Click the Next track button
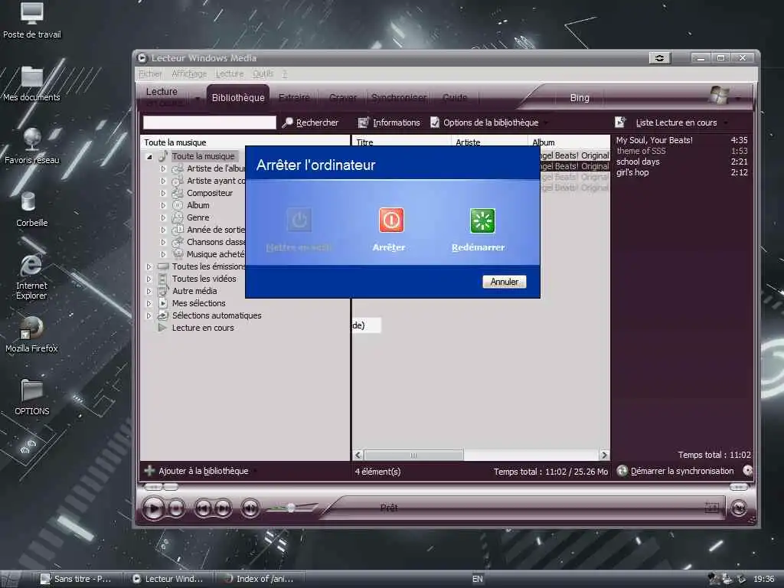Image resolution: width=784 pixels, height=588 pixels. tap(223, 508)
